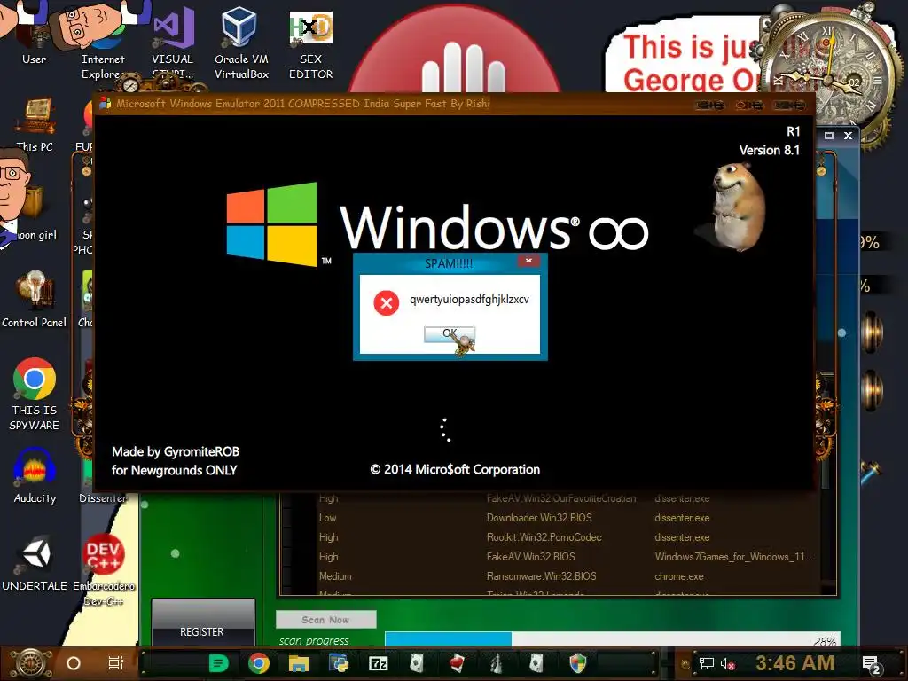Open the Chess game in the taskbar
This screenshot has width=908, height=681.
tap(497, 663)
